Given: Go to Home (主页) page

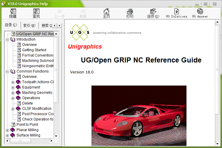Looking at the screenshot, I should 106,13.
